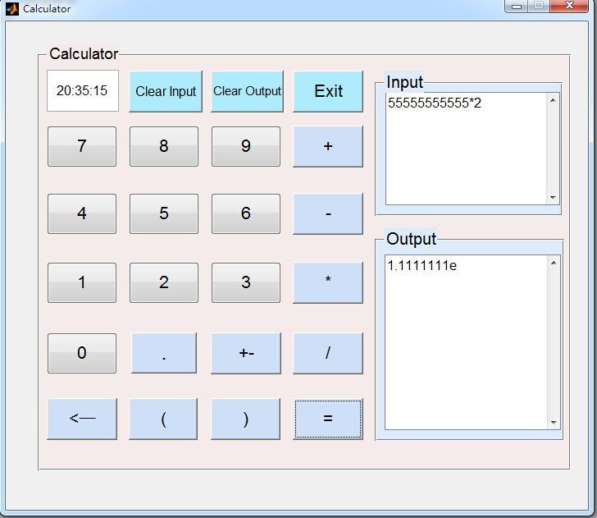Minimize the Calculator window

(x=517, y=6)
